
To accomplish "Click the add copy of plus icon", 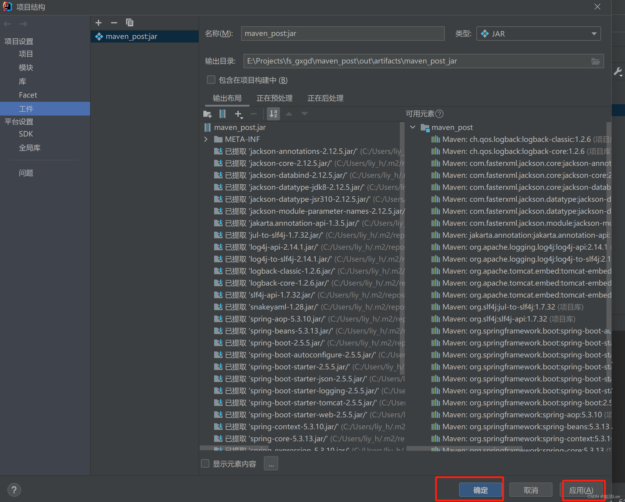I will 239,114.
